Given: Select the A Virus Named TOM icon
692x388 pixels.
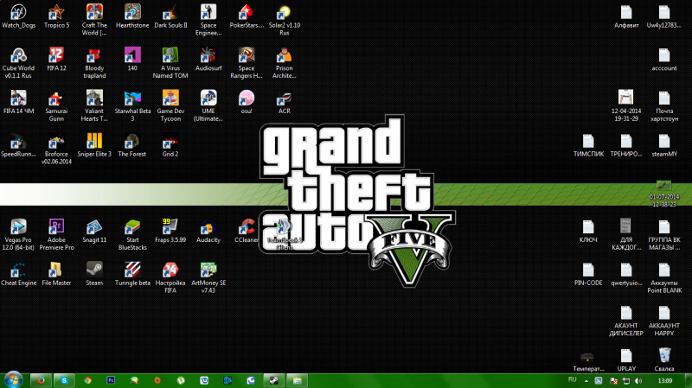Looking at the screenshot, I should 170,62.
